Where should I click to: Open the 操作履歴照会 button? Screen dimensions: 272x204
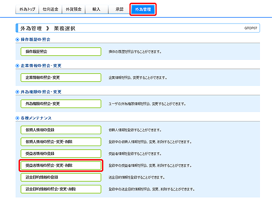click(x=61, y=52)
